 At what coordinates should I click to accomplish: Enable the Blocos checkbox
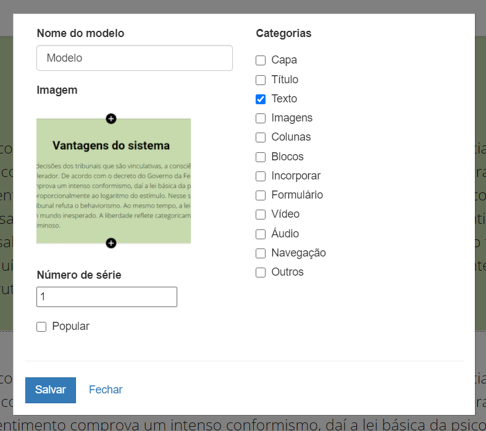(261, 157)
